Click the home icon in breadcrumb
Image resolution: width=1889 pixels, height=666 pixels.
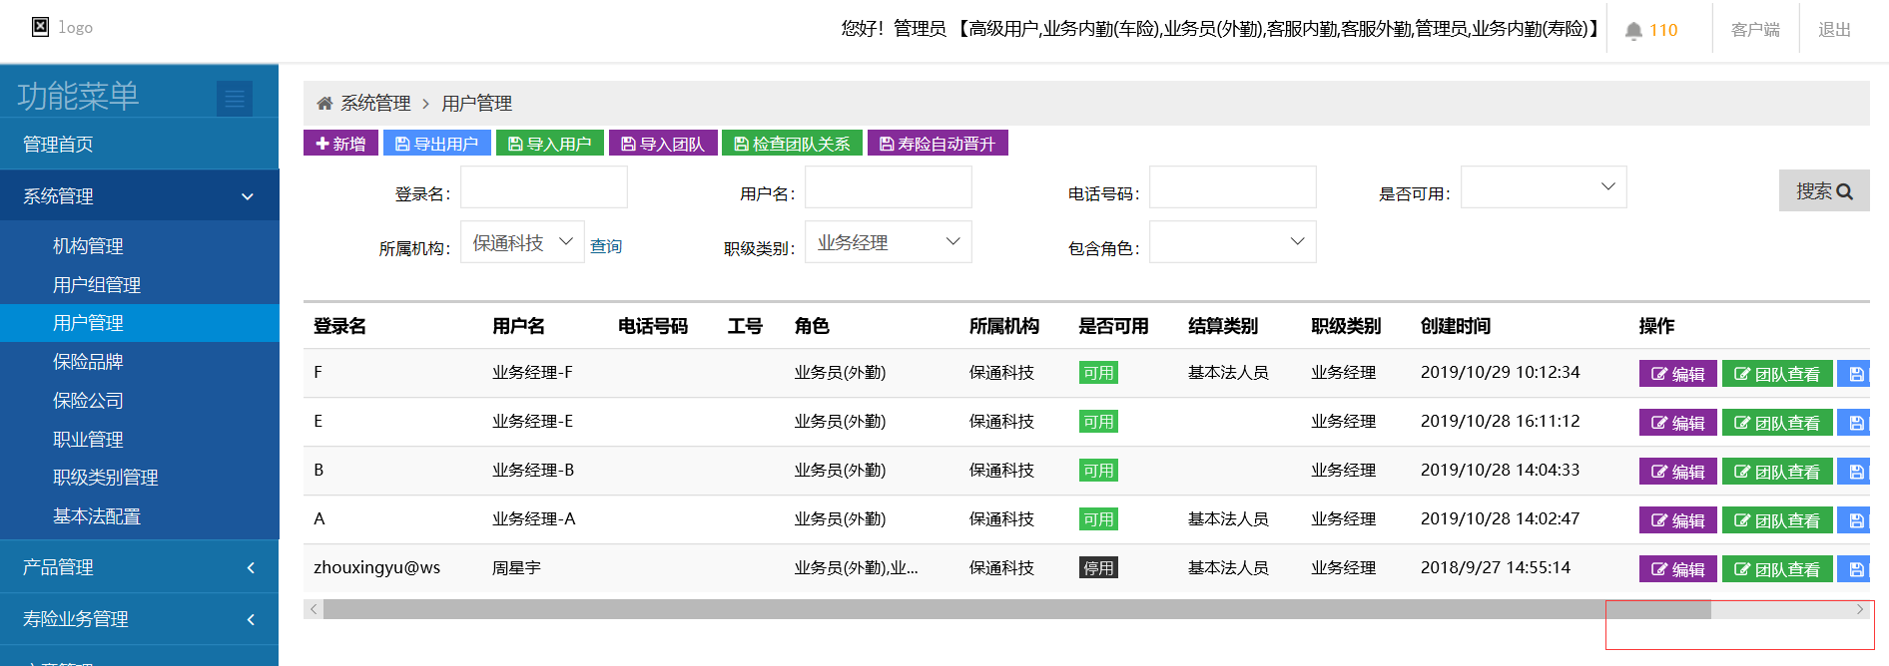324,104
